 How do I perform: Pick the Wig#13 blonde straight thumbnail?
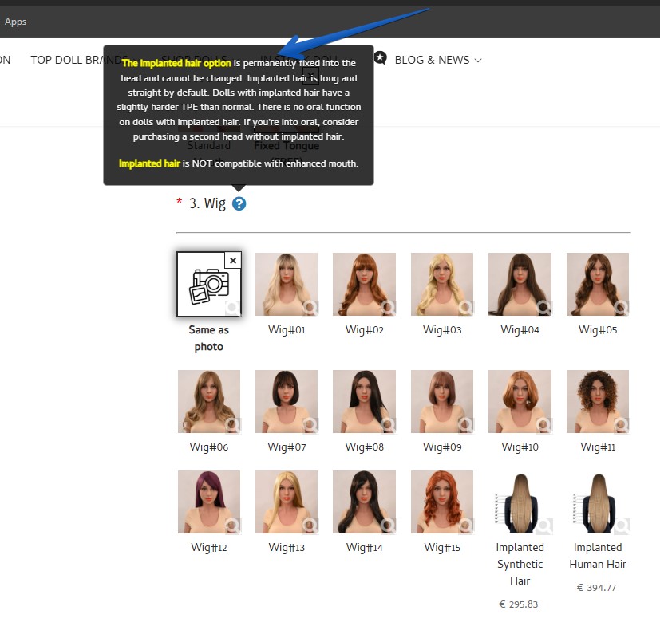click(287, 502)
